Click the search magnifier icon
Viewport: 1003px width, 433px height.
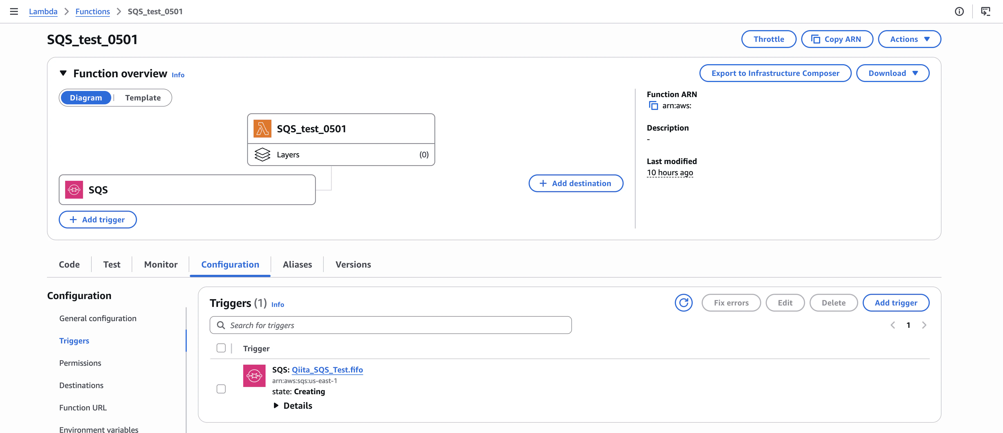pyautogui.click(x=221, y=325)
